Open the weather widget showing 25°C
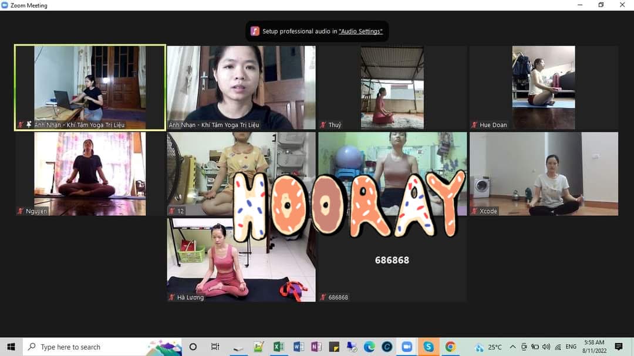634x356 pixels. tap(488, 347)
